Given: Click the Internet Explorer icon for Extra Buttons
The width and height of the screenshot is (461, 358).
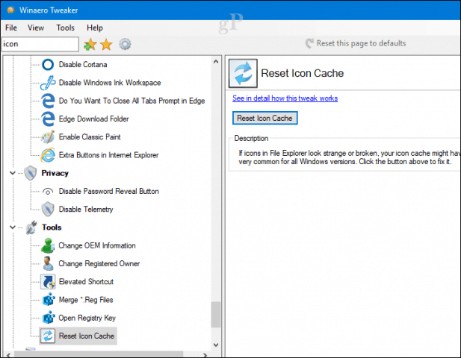Looking at the screenshot, I should click(48, 155).
